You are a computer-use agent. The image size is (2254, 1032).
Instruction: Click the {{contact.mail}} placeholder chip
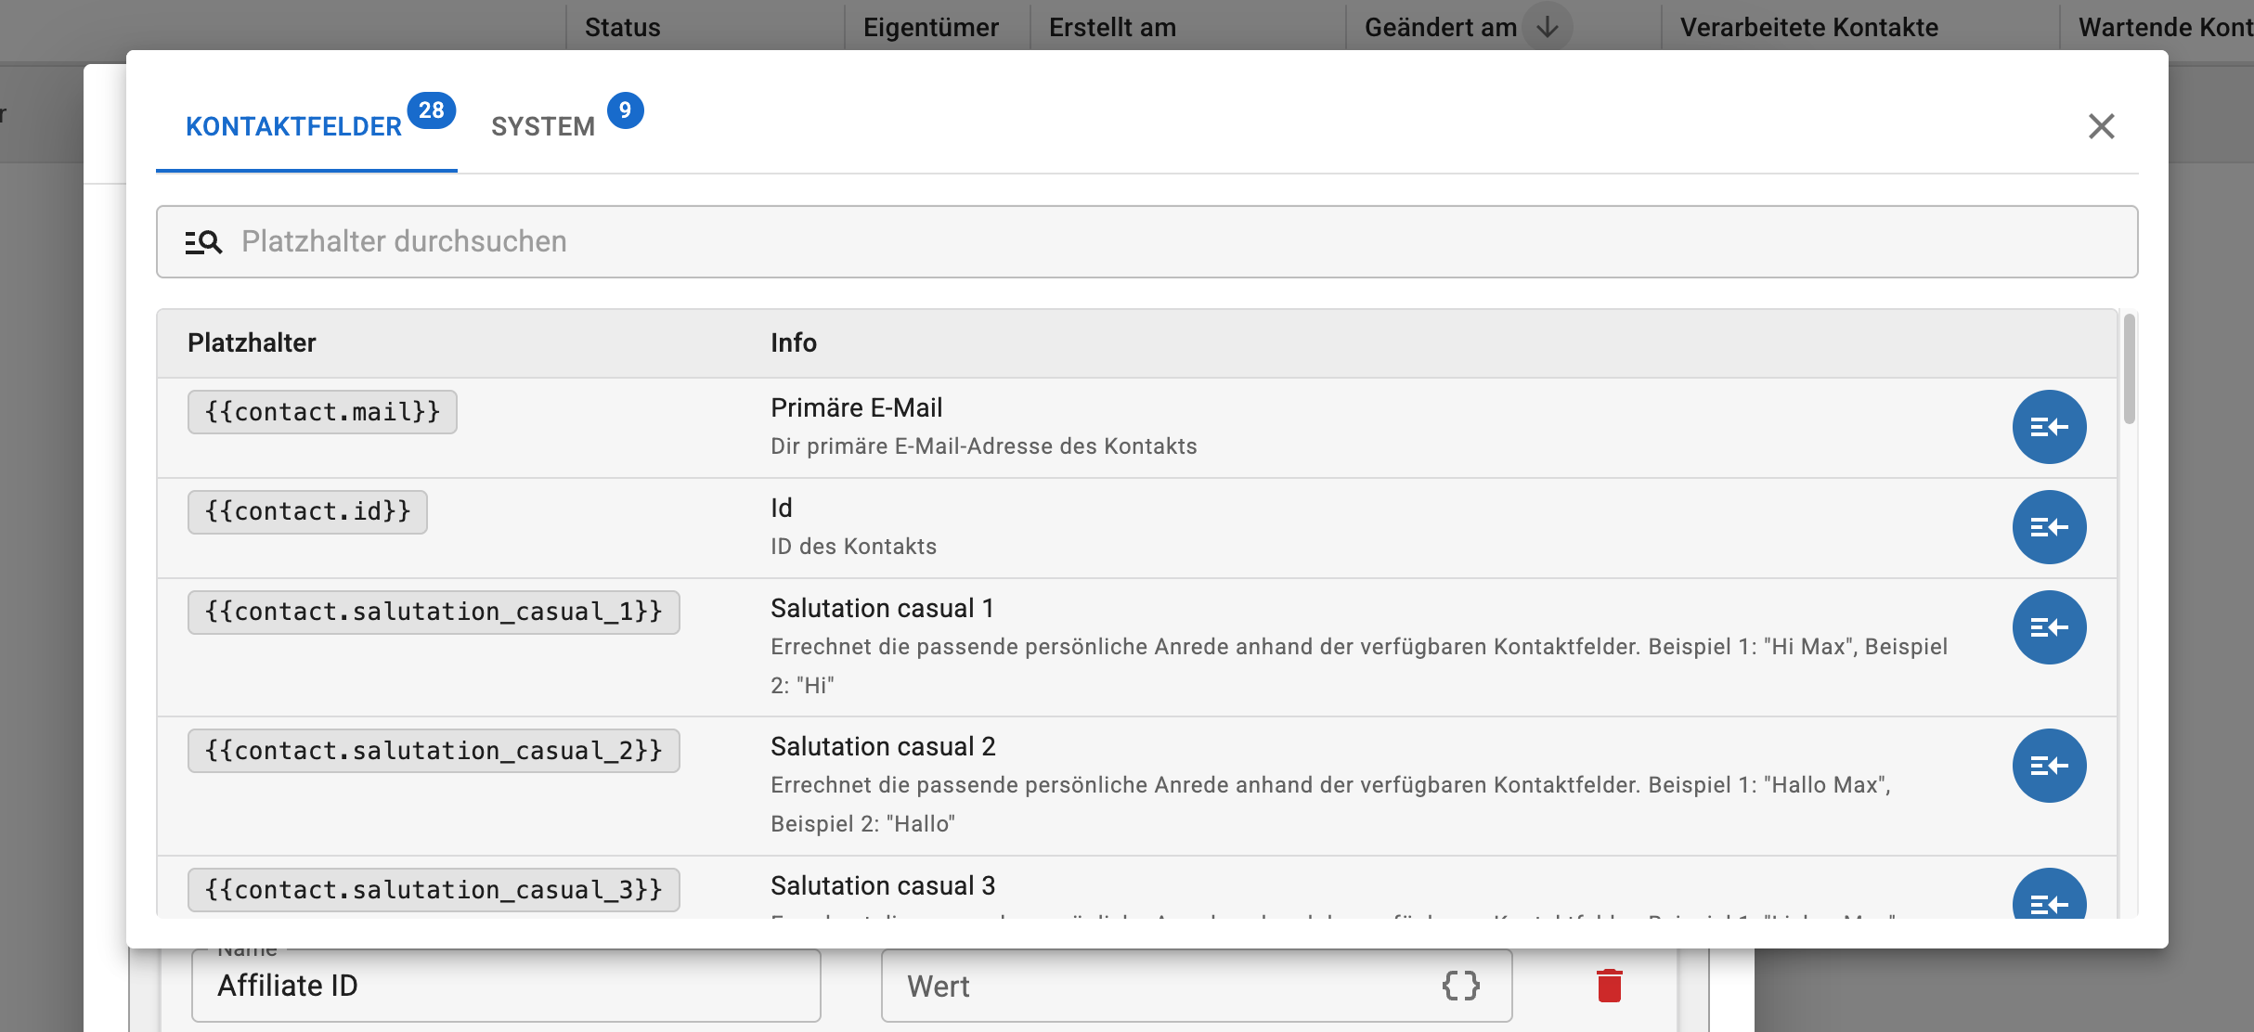click(x=322, y=412)
